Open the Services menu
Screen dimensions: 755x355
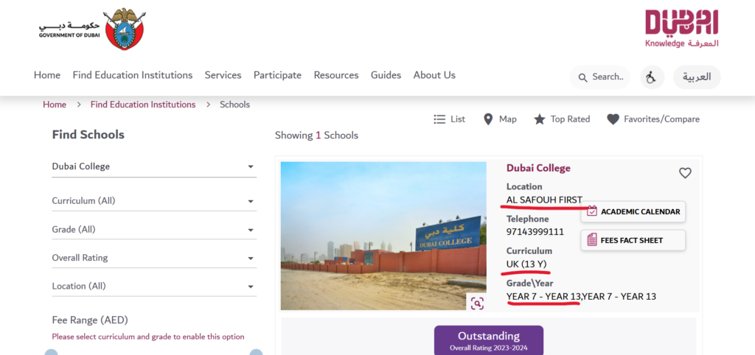[223, 75]
